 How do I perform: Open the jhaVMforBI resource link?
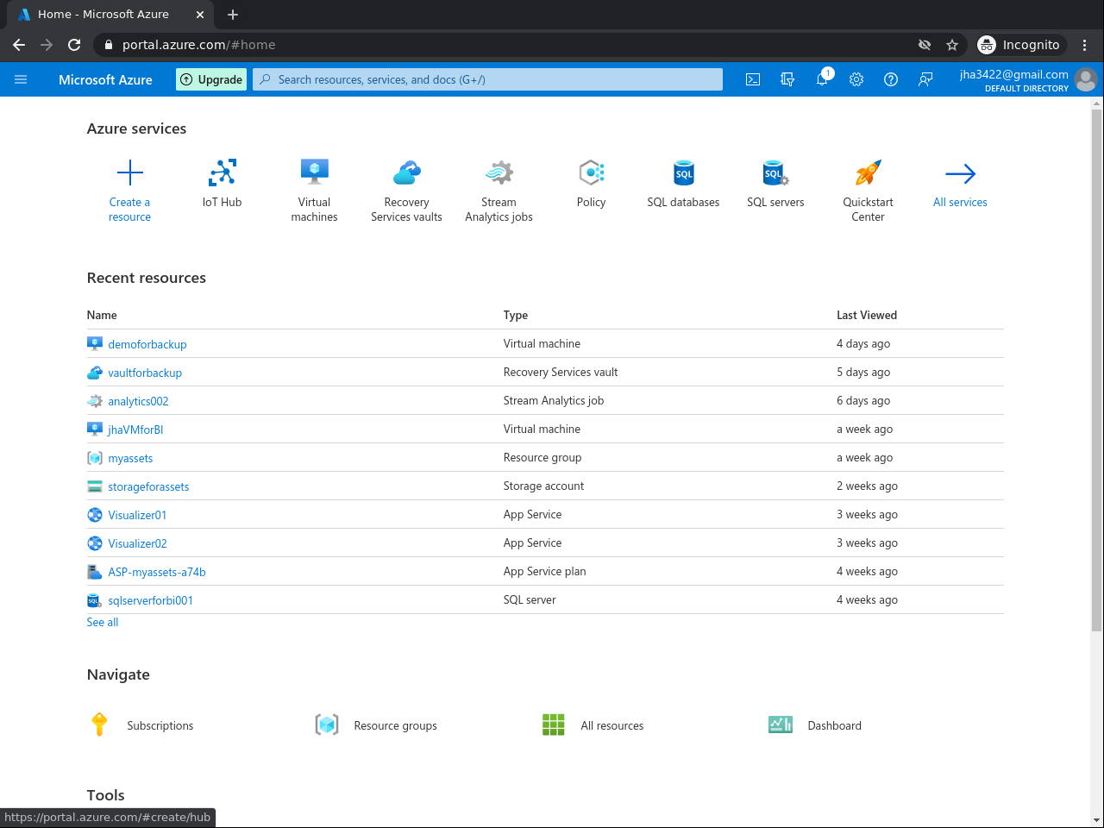(x=135, y=430)
